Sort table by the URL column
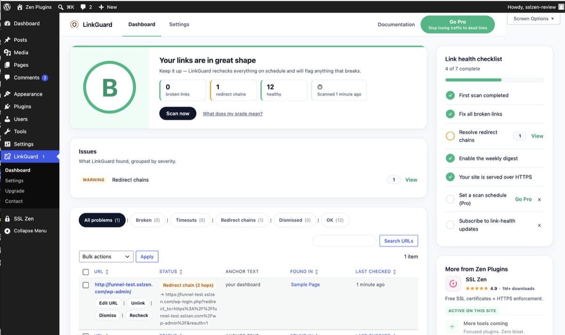This screenshot has width=565, height=335. click(101, 271)
